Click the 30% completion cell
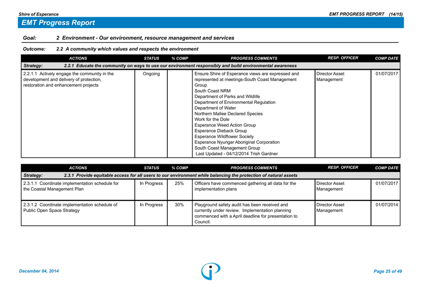The width and height of the screenshot is (421, 298). coord(179,205)
